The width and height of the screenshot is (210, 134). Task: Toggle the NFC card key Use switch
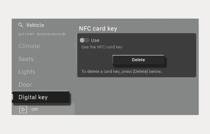(x=84, y=40)
